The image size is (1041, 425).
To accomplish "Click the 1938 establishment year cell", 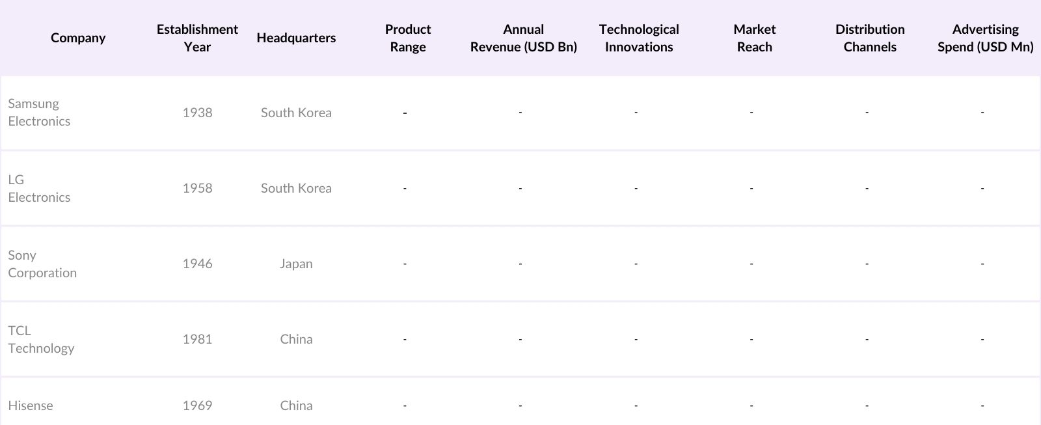I will [197, 113].
